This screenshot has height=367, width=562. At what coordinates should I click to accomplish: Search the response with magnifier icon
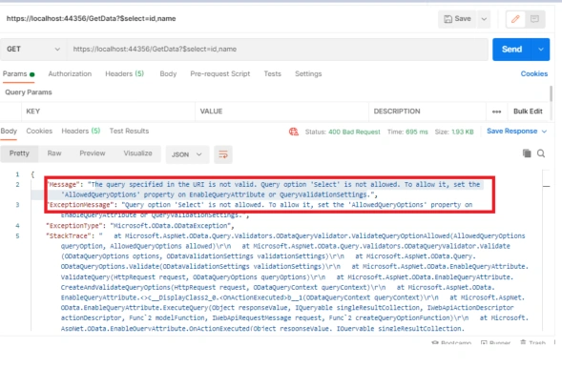[x=541, y=153]
